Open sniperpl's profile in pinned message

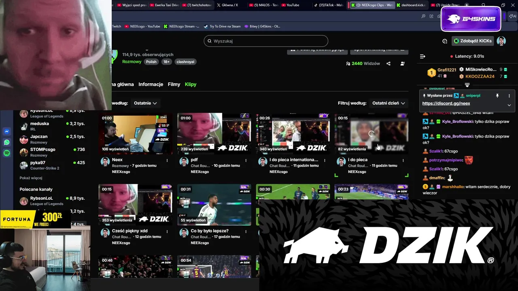tap(473, 96)
